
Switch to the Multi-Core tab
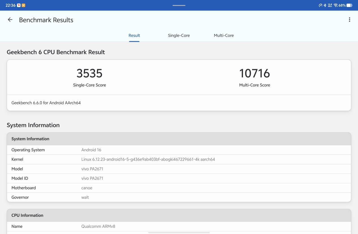coord(224,36)
